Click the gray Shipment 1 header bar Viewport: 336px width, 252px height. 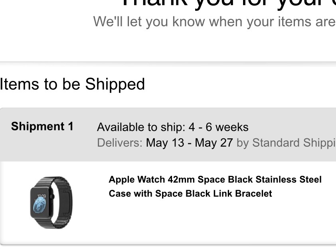pyautogui.click(x=168, y=135)
